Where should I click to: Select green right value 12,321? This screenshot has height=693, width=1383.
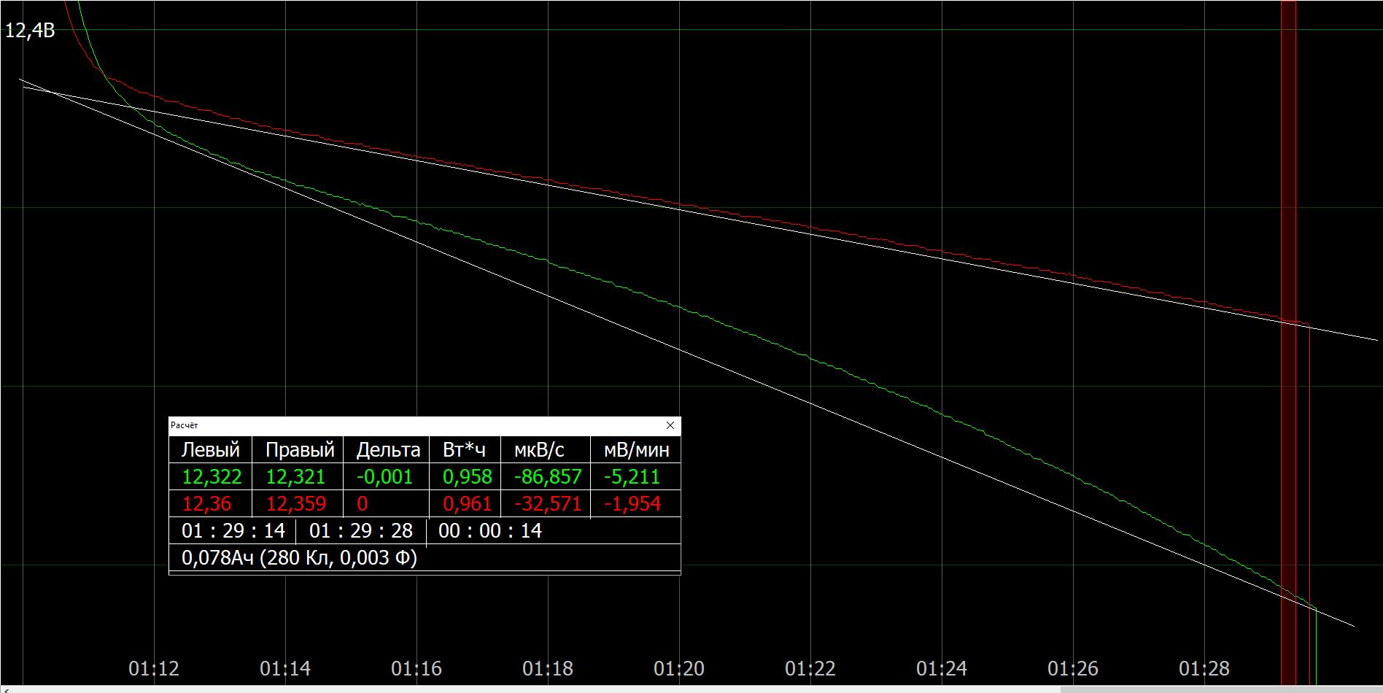(295, 477)
